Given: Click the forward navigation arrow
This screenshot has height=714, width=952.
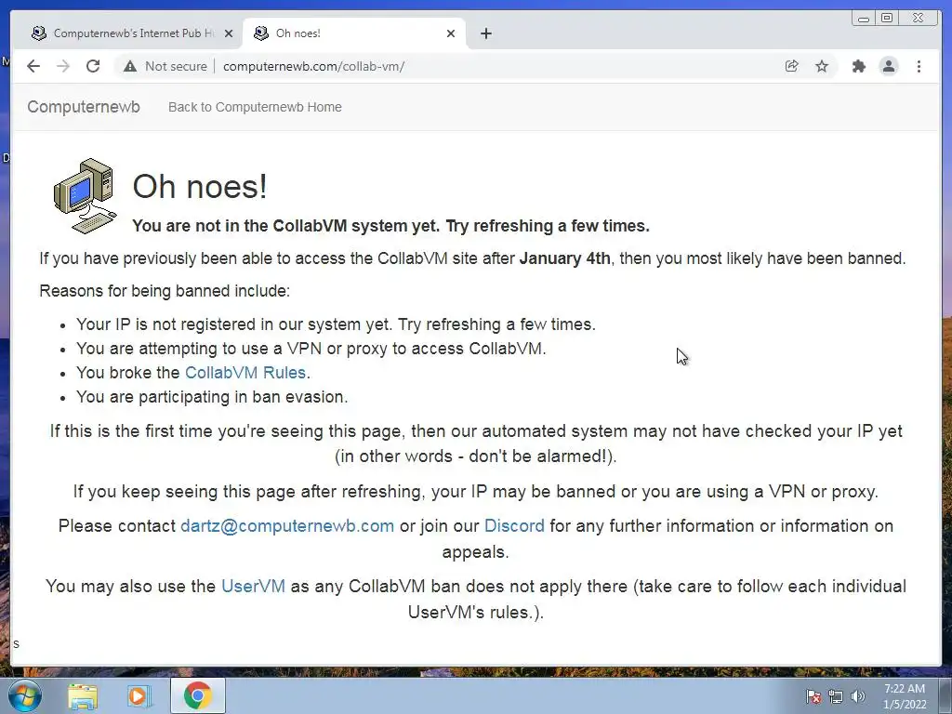Looking at the screenshot, I should [x=63, y=66].
